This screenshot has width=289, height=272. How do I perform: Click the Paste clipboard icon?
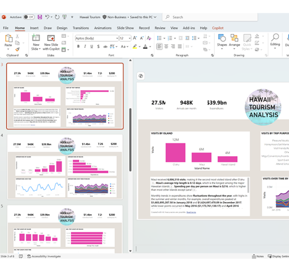[8, 38]
